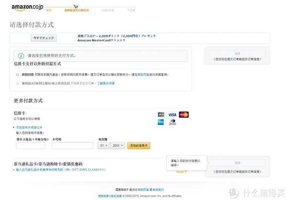Open the footer 帮助页面 link
Viewport: 287px width, 201px height.
coord(143,190)
